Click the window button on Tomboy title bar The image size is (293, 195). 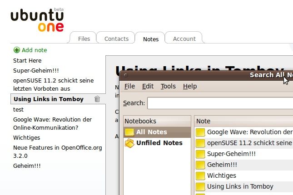click(126, 75)
